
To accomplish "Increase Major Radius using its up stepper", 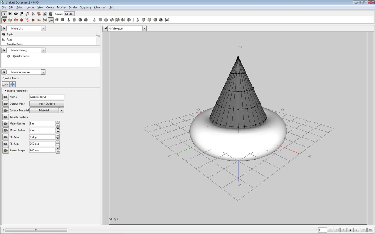I will tap(58, 122).
